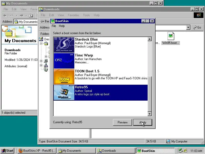Switch to BootSkins XP Firefox taskbar button
Viewport: 205px width, 154px height.
pos(37,151)
